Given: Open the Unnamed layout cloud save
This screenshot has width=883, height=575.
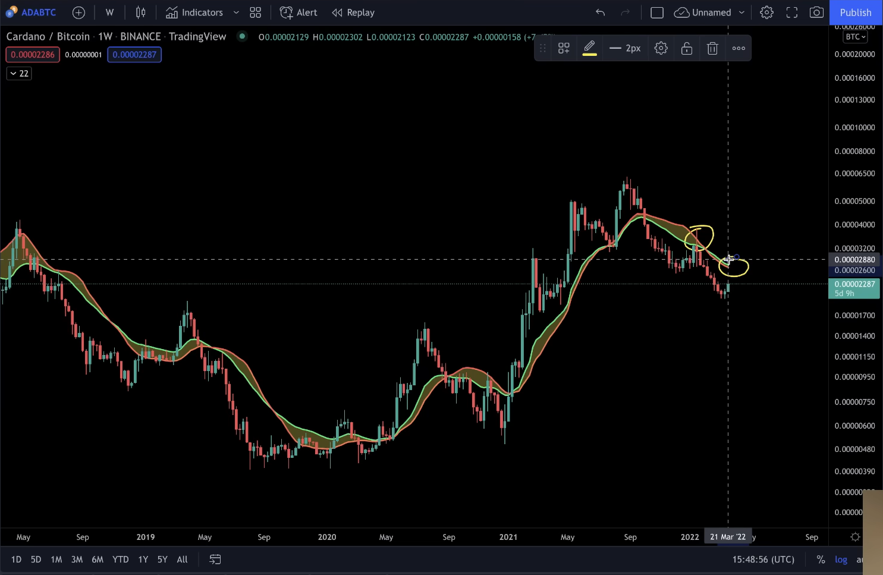Looking at the screenshot, I should (x=703, y=12).
